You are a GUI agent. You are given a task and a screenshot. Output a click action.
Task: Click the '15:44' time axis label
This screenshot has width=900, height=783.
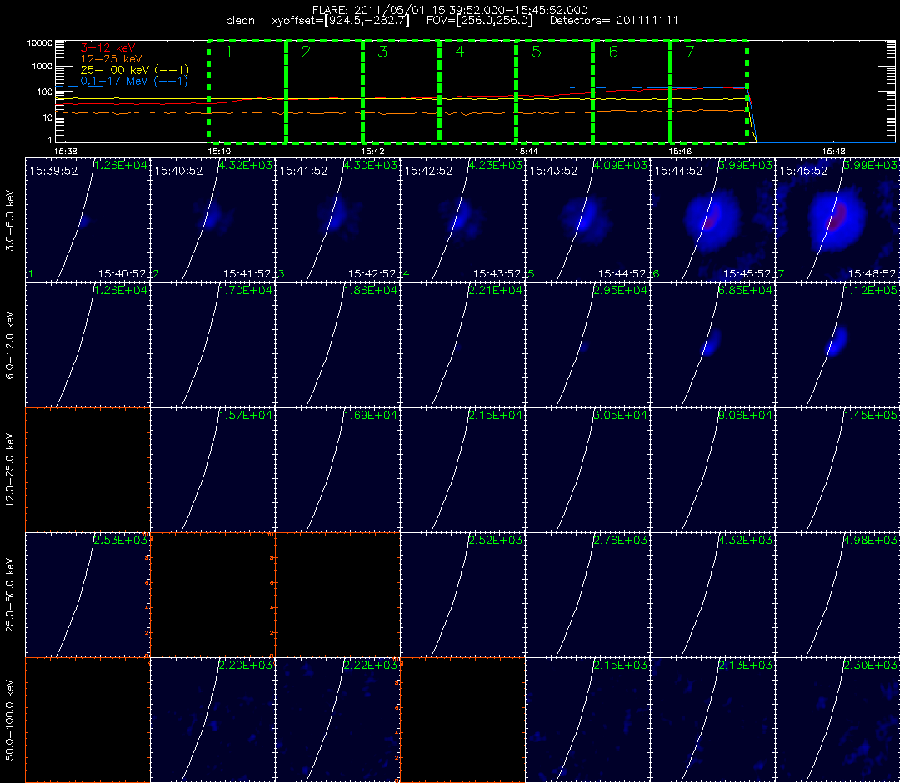point(527,152)
